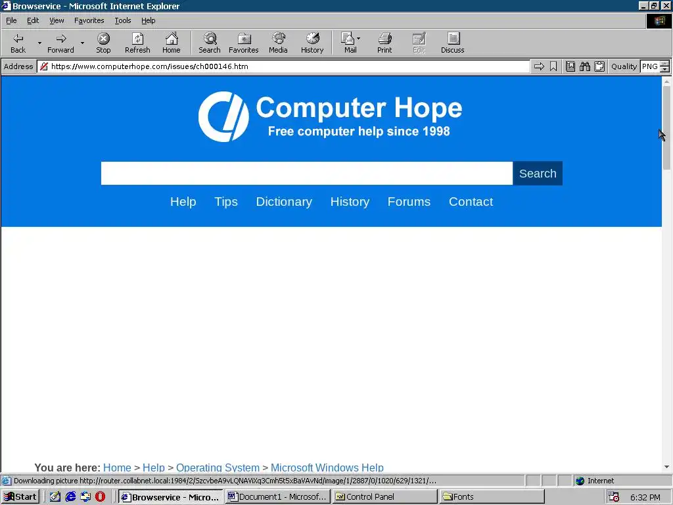Screen dimensions: 673x505
Task: Click the Windows Start button
Action: pyautogui.click(x=20, y=497)
